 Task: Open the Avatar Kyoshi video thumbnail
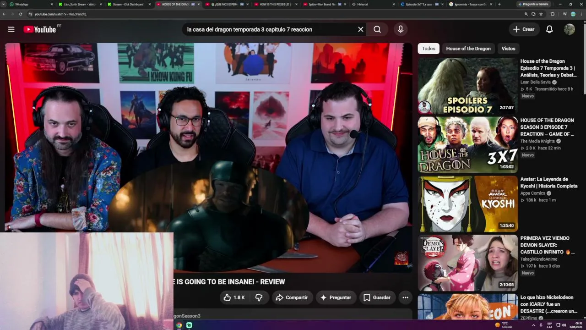click(x=467, y=204)
